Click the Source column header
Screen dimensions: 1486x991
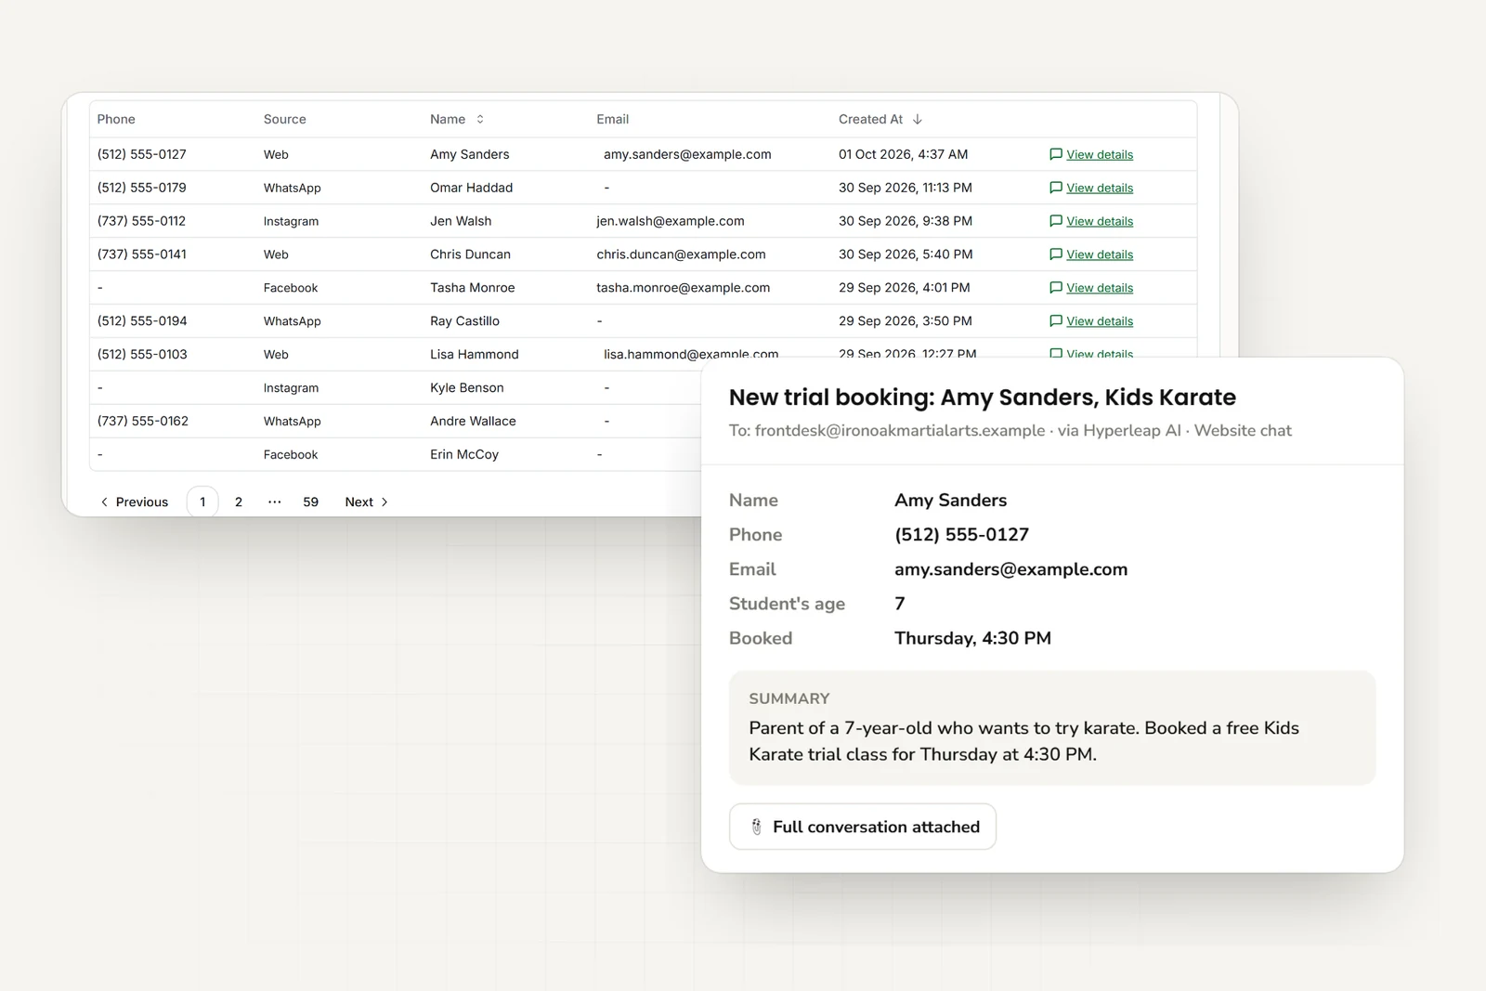tap(285, 119)
